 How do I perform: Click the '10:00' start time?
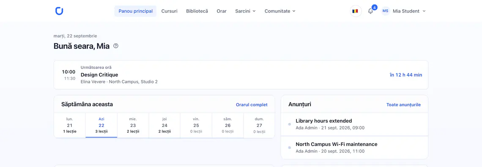[x=68, y=72]
